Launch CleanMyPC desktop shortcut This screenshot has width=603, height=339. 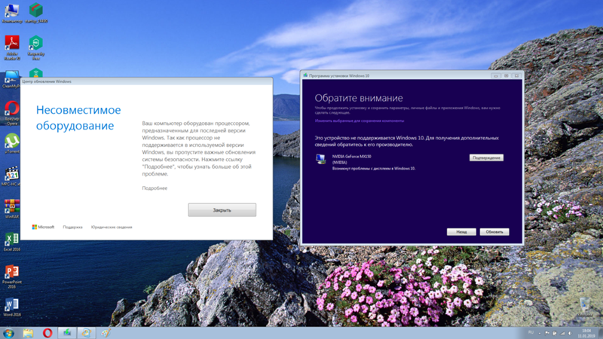[x=11, y=79]
